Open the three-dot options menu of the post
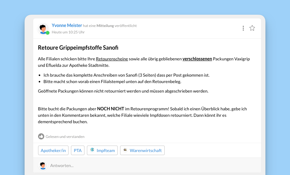290x175 pixels. [x=243, y=28]
